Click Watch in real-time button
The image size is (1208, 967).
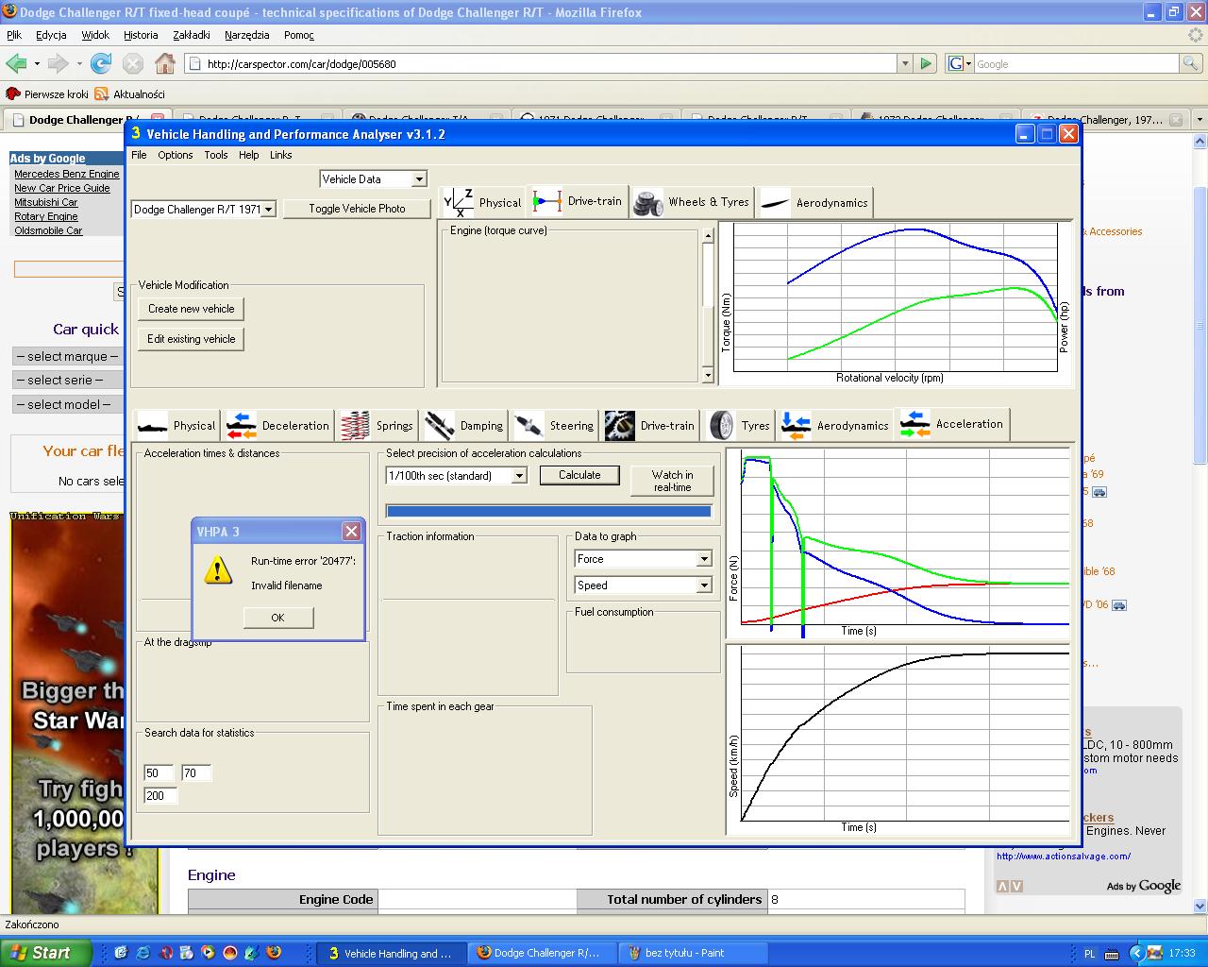click(672, 481)
